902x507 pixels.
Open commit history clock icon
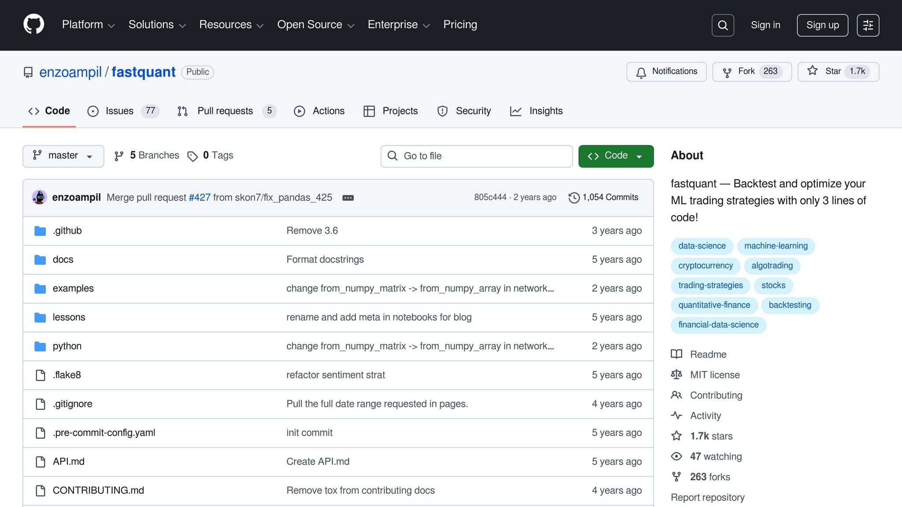point(574,198)
